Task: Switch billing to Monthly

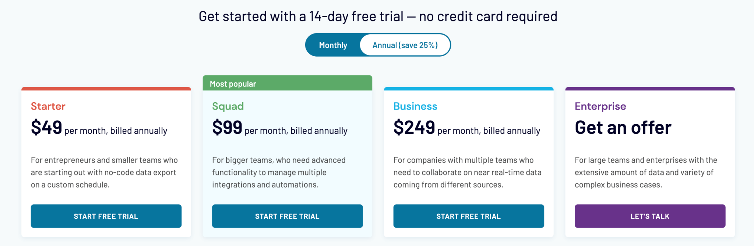Action: (333, 45)
